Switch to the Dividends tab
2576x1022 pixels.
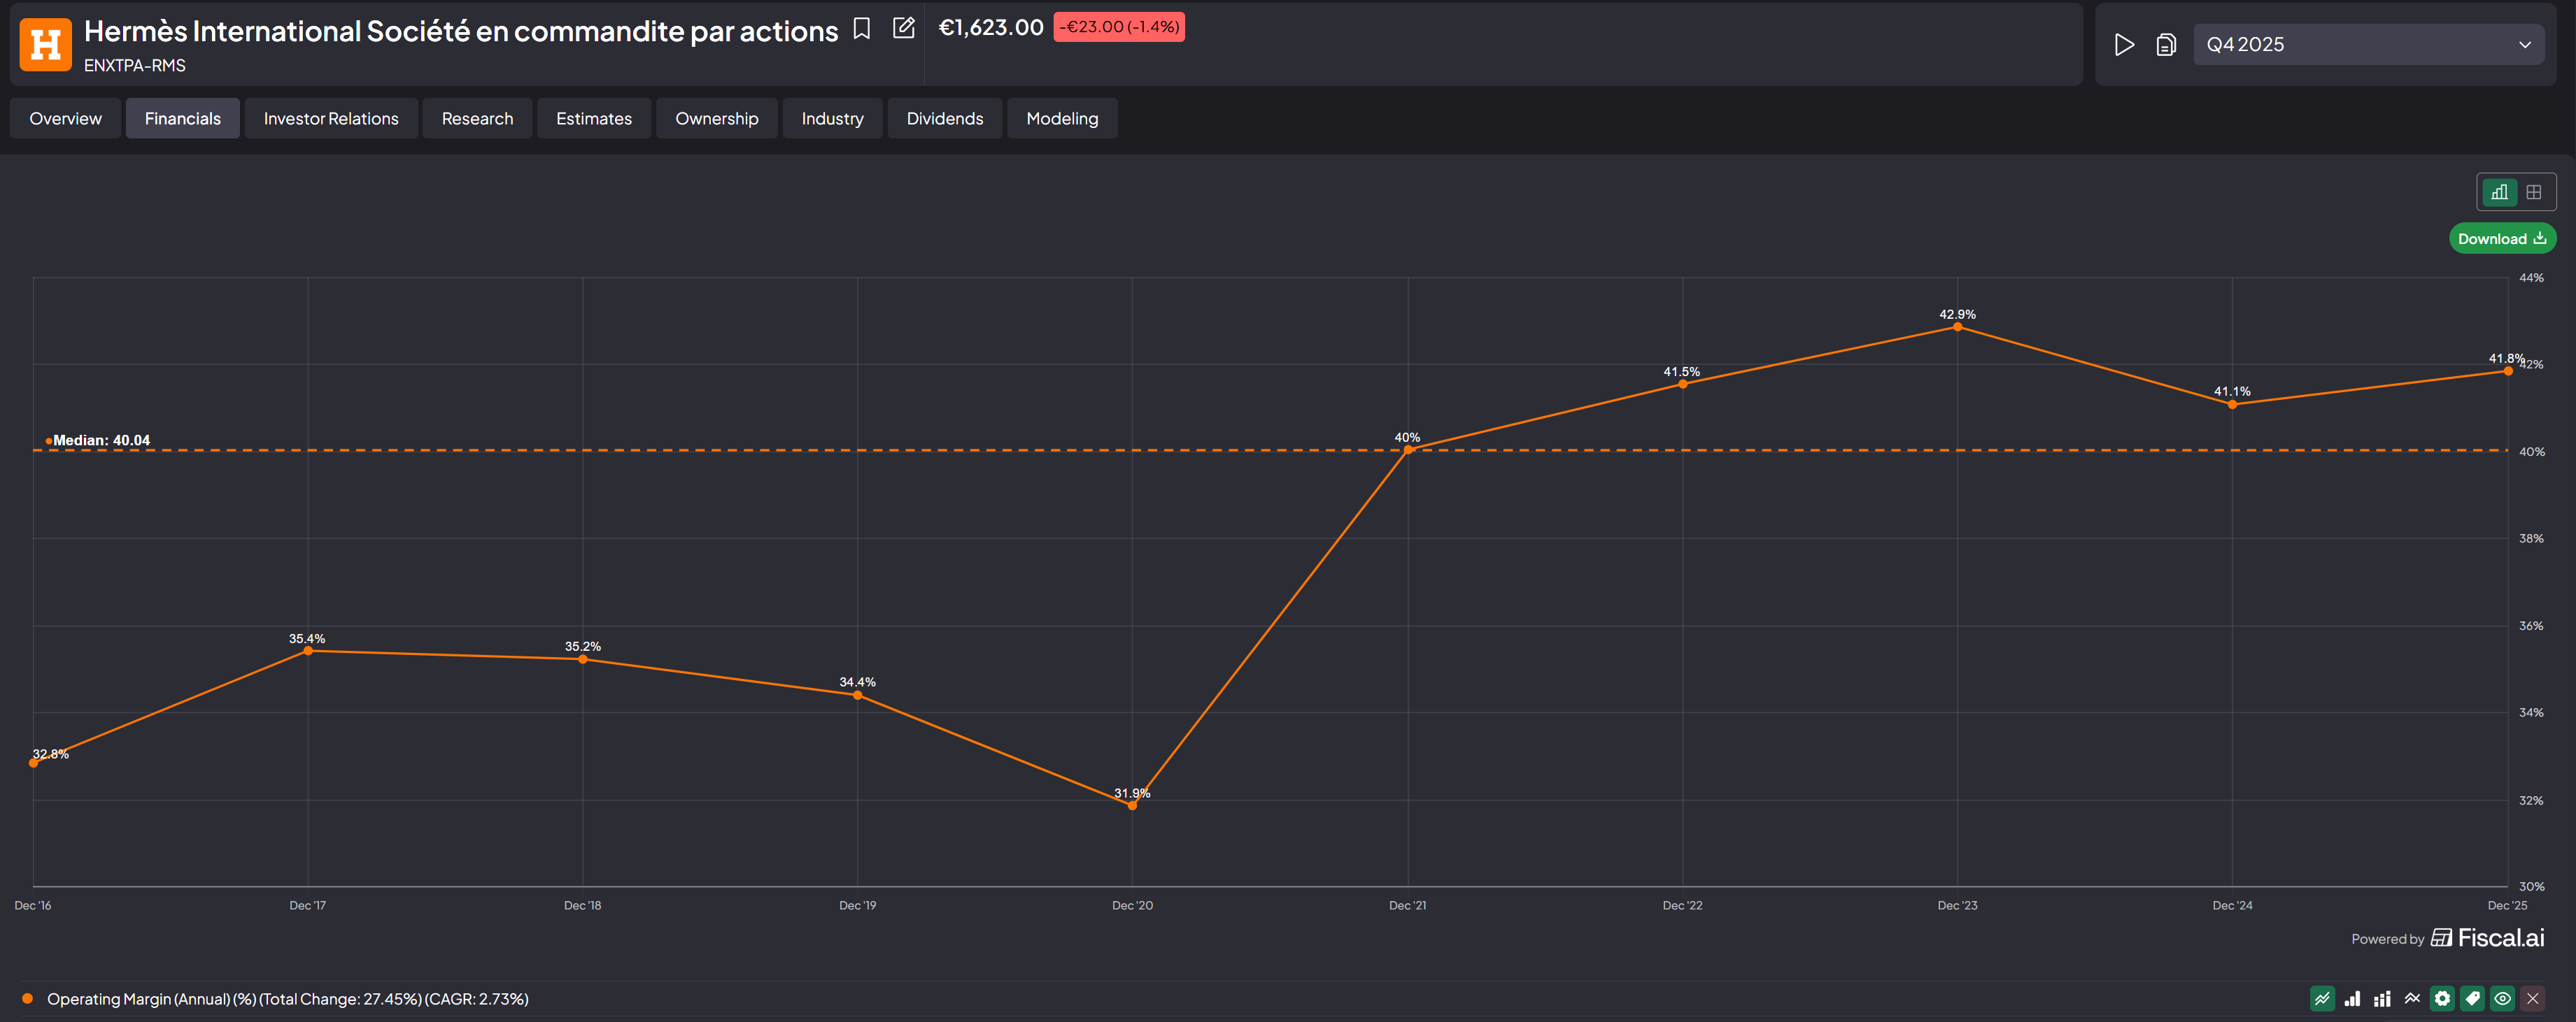[944, 119]
